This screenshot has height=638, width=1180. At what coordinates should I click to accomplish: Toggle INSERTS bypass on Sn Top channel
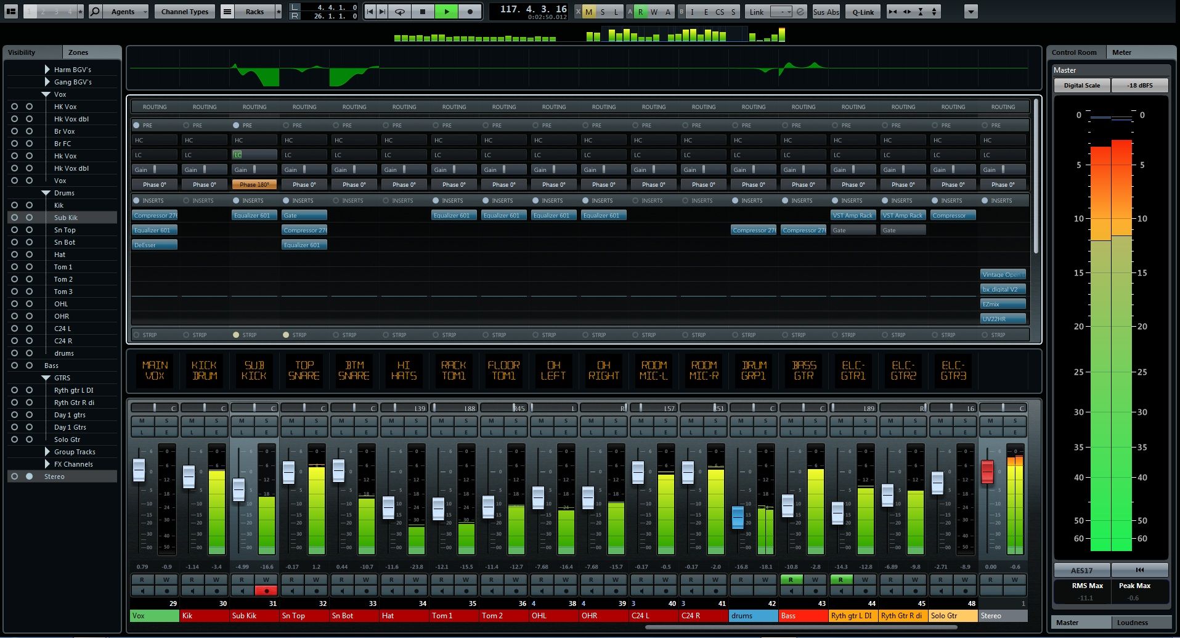point(286,200)
